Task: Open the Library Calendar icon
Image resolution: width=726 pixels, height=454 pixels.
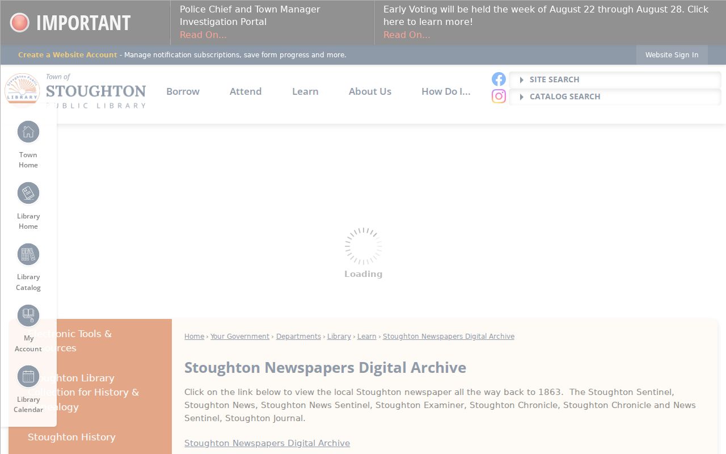Action: point(28,376)
